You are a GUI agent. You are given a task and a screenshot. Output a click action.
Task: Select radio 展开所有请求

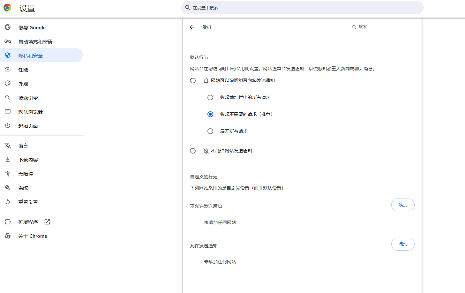(210, 131)
